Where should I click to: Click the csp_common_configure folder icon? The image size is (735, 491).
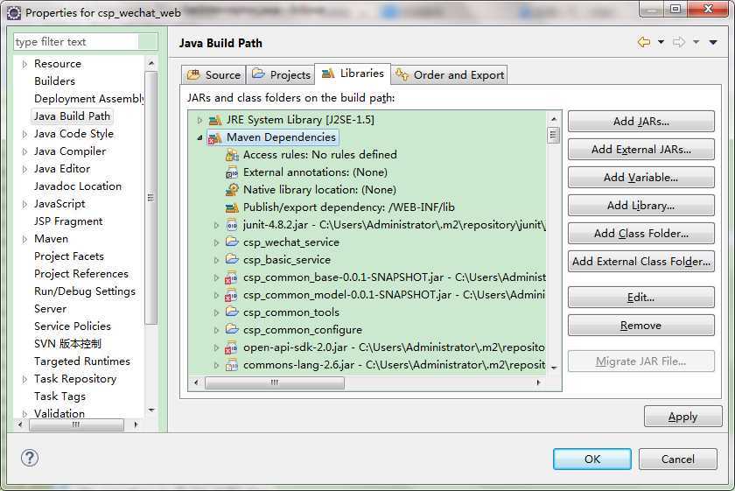[x=232, y=330]
